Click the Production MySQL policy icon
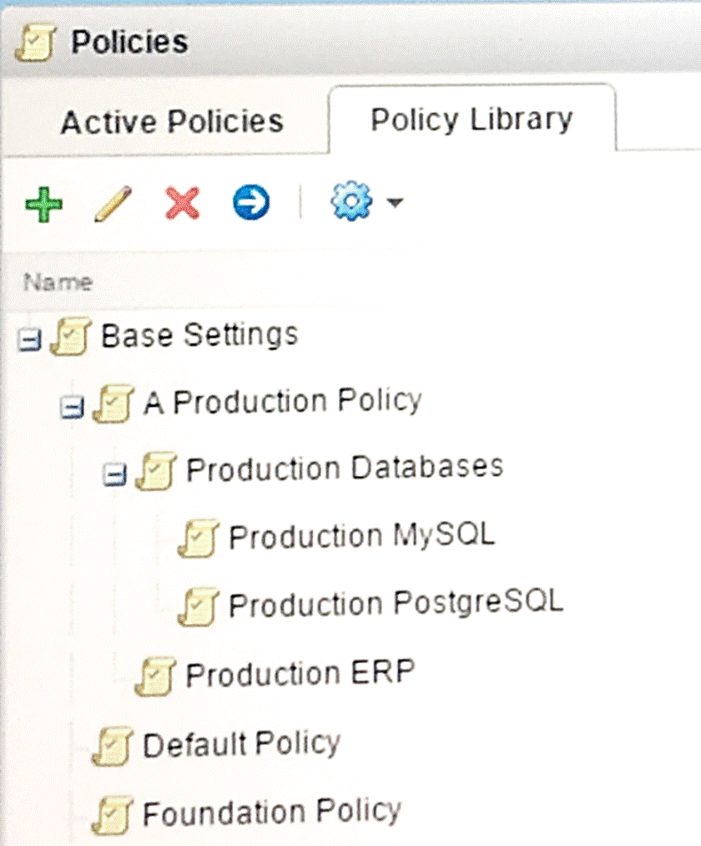Screen dimensions: 701x846 [x=199, y=539]
